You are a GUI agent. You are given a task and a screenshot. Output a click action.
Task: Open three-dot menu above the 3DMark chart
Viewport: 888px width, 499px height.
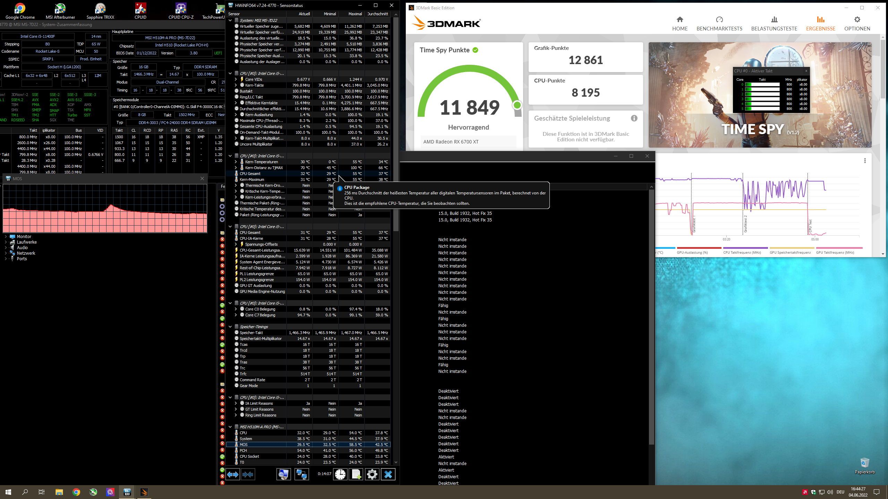865,161
